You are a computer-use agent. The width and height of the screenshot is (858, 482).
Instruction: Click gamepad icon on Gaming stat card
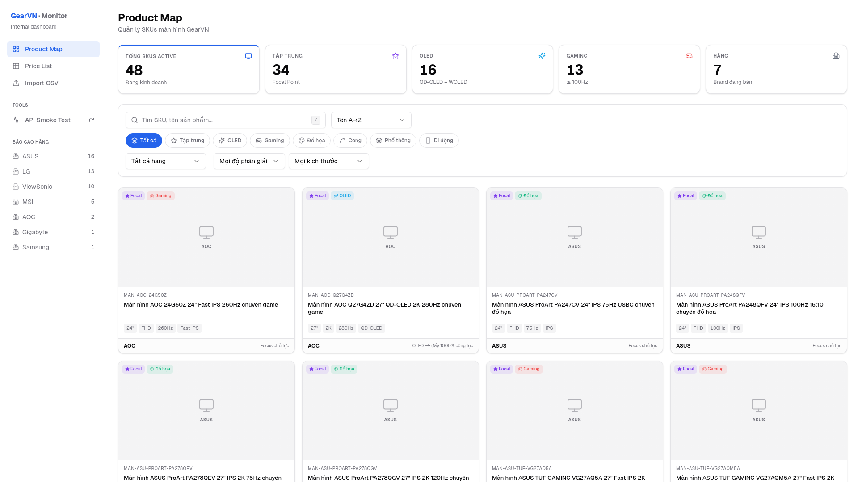(689, 56)
